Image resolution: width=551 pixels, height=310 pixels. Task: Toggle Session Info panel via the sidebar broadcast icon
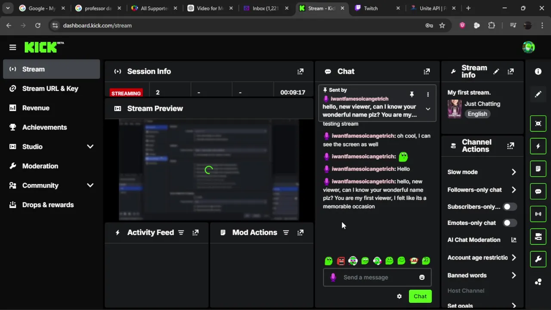[x=538, y=214]
